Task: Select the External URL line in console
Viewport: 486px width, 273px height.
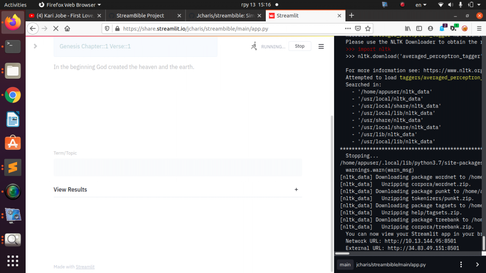Action: [402, 248]
